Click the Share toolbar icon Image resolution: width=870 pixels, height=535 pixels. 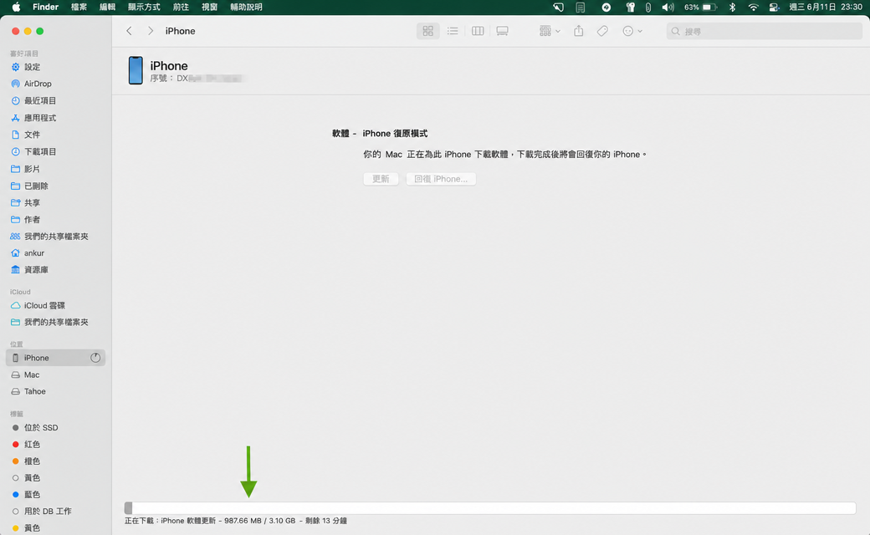(x=579, y=31)
